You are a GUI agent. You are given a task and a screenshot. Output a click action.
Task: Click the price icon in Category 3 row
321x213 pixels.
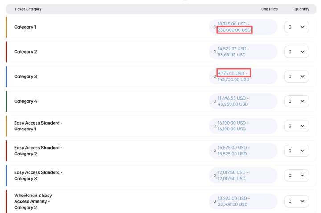(214, 77)
